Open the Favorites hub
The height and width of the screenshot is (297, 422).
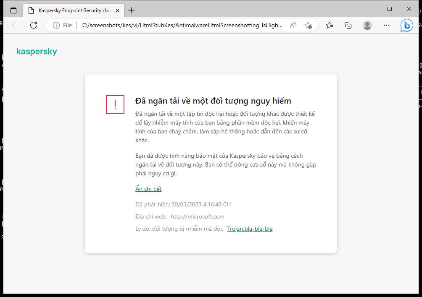[330, 25]
